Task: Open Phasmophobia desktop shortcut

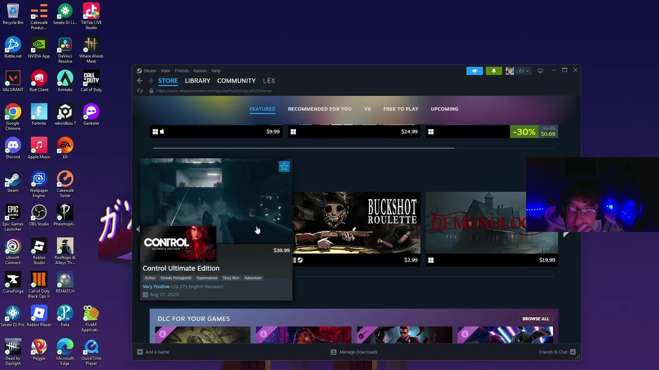Action: [x=65, y=215]
